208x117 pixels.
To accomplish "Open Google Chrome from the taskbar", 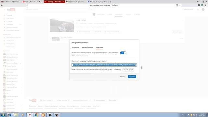I will 36,115.
